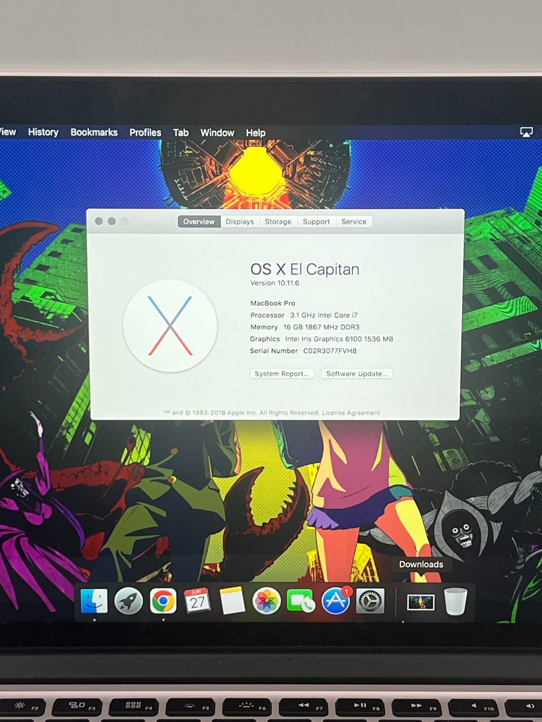Open App Store with update badge
This screenshot has height=722, width=542.
pos(336,601)
